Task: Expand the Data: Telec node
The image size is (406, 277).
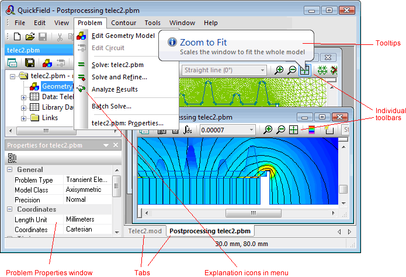Action: point(23,97)
